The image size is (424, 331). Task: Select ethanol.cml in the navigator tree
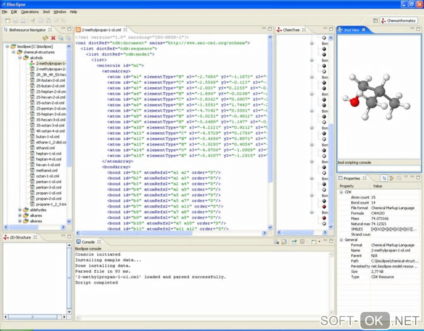(45, 148)
